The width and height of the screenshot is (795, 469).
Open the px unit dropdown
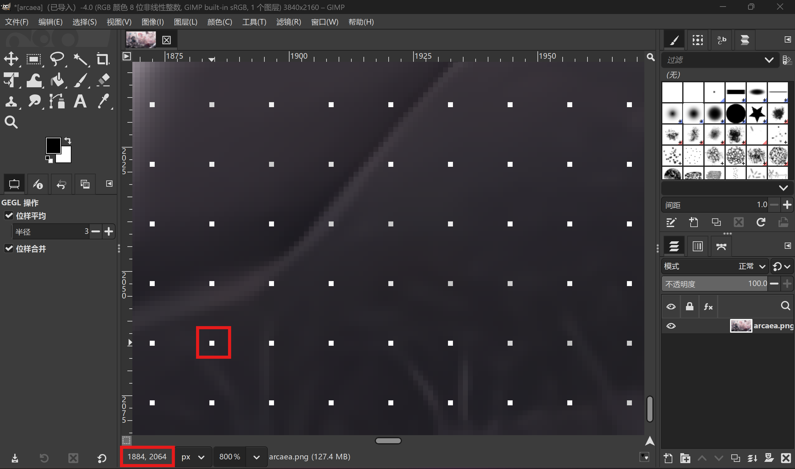(x=194, y=457)
